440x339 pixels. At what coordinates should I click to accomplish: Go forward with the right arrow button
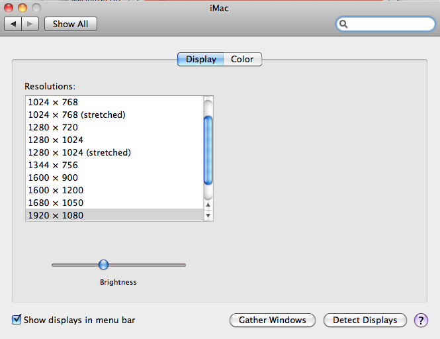point(30,24)
